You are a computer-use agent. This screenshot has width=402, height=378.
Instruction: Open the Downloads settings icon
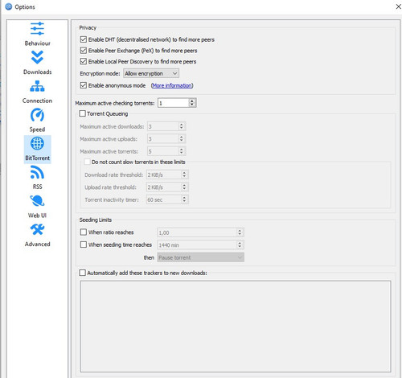point(37,57)
